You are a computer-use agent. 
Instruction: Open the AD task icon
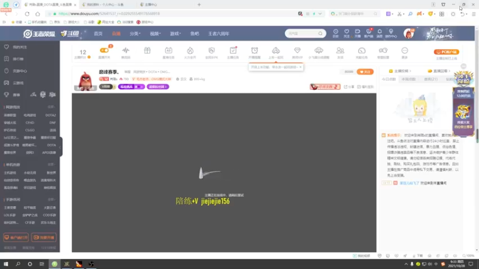tap(168, 50)
